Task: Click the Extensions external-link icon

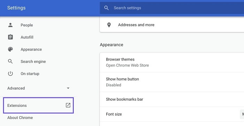Action: tap(68, 105)
